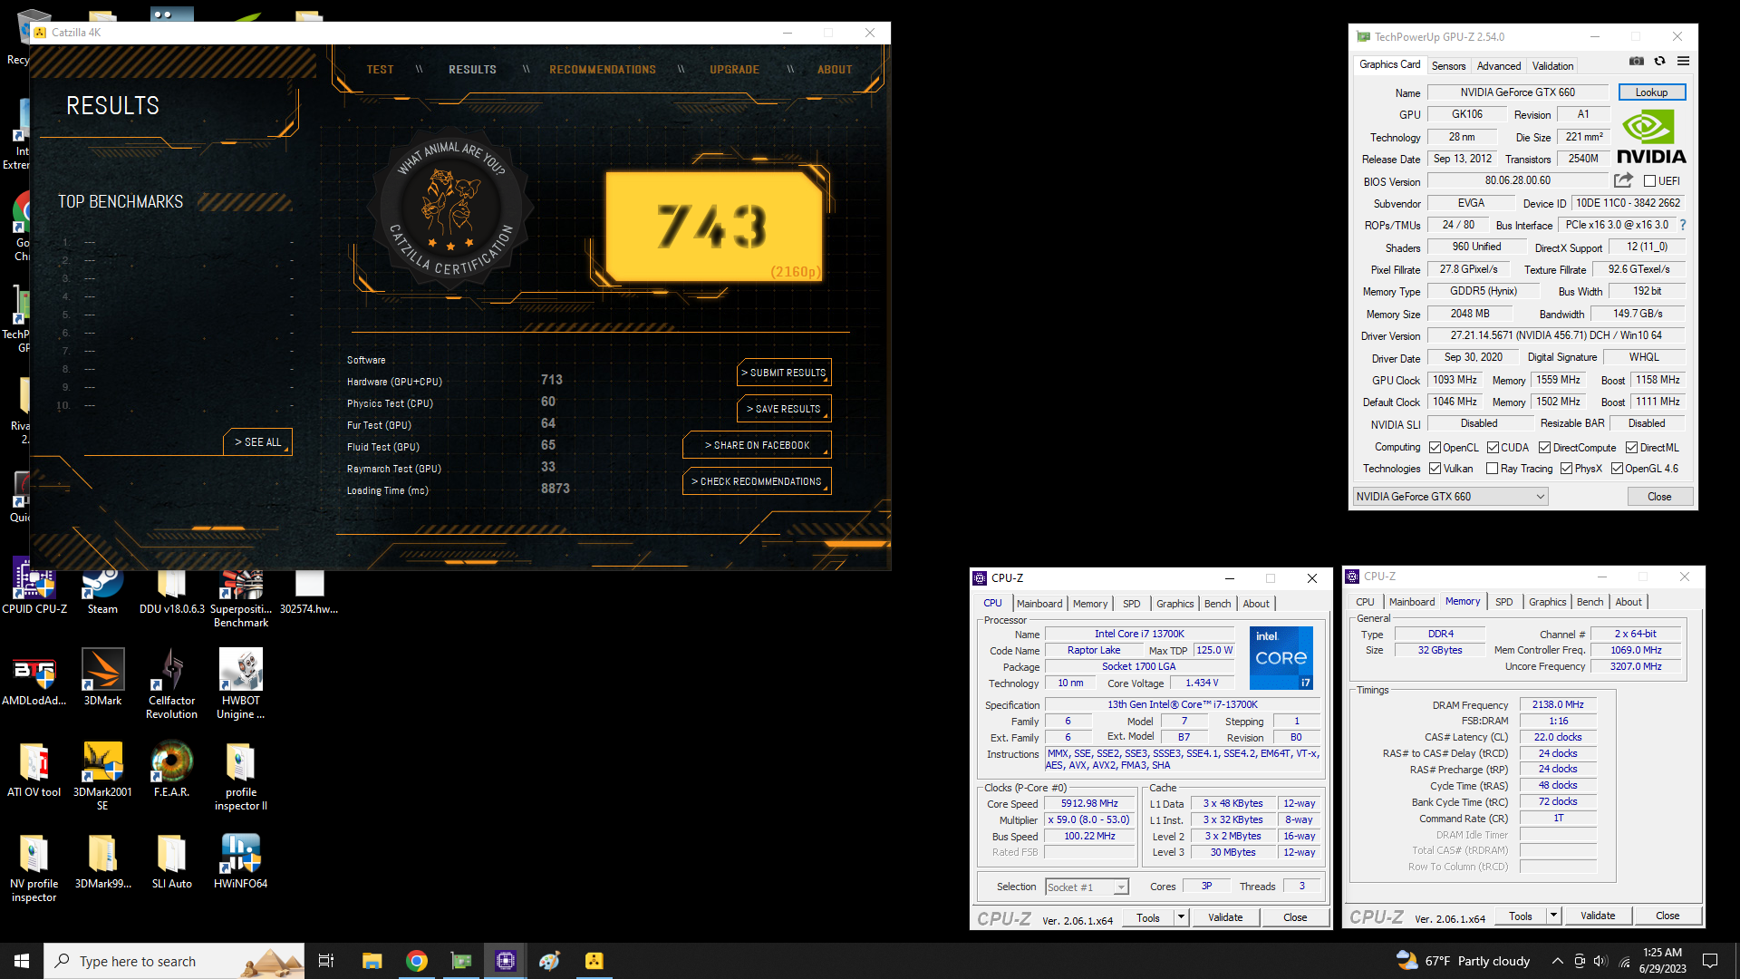
Task: Select the TEST menu in Catzilla
Action: pyautogui.click(x=380, y=70)
